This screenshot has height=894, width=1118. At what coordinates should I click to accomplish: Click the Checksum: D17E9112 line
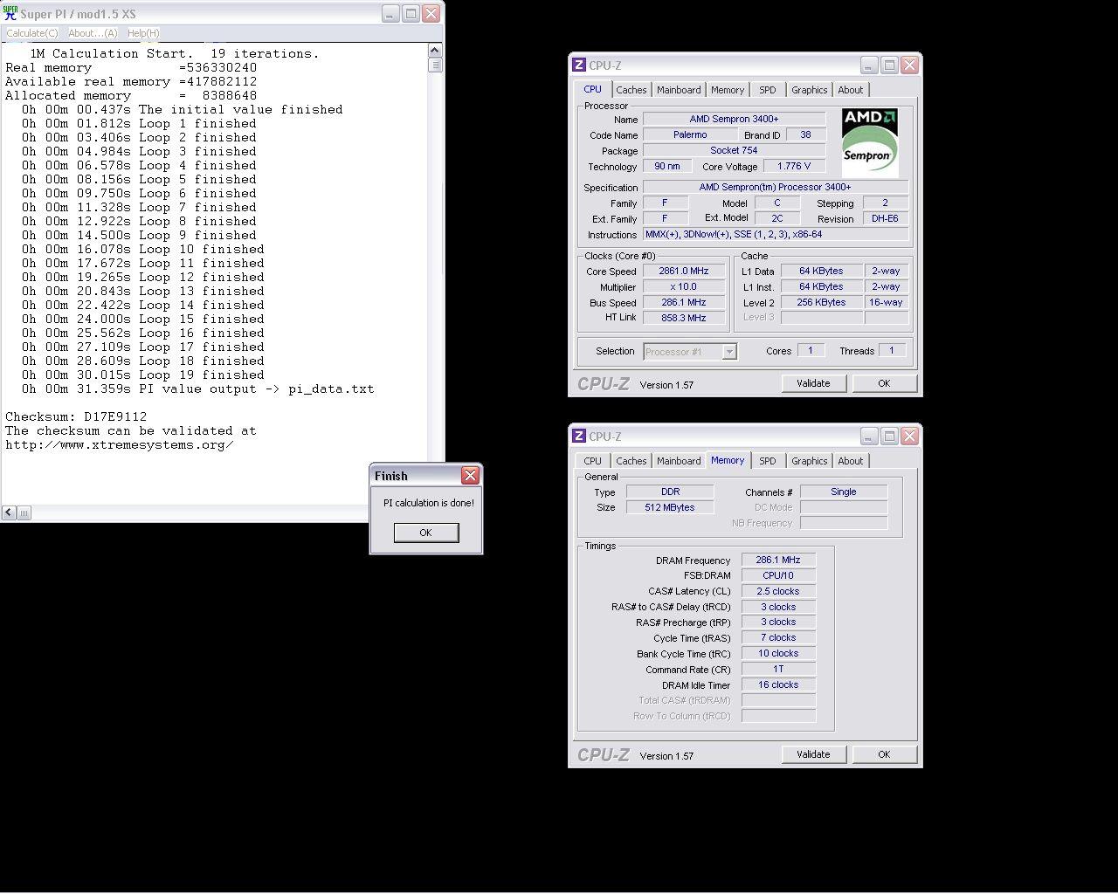click(x=76, y=417)
